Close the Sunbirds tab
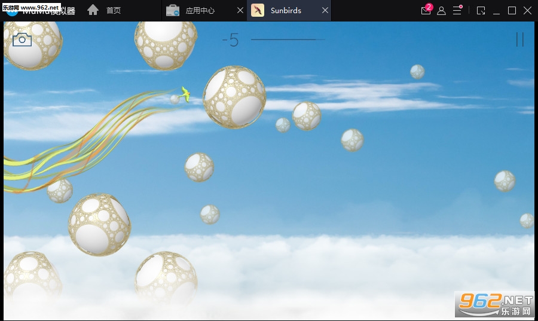 (x=325, y=10)
